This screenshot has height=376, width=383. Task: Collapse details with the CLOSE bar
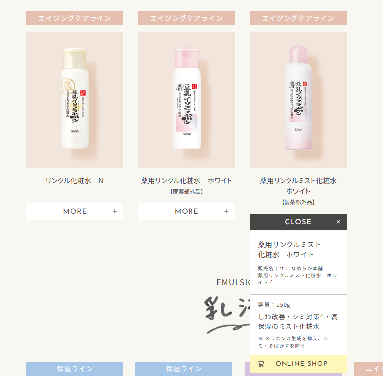[x=298, y=222]
